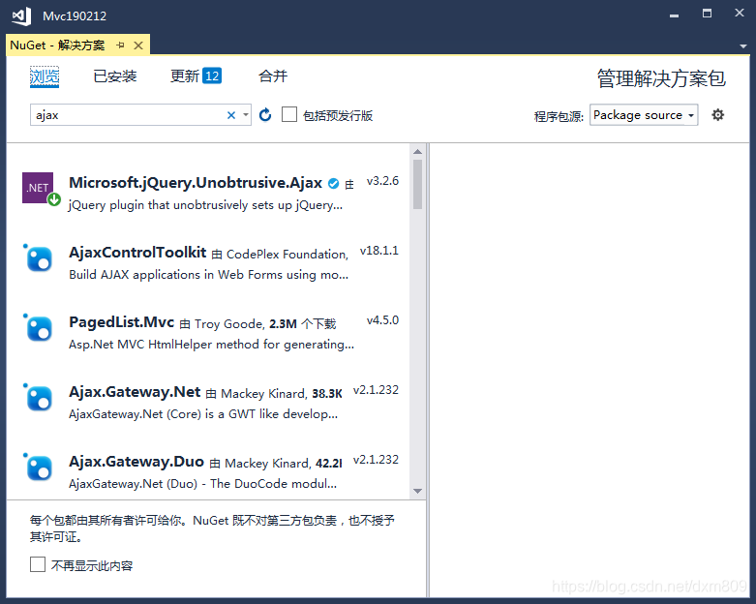Switch to the 合并 tab
The width and height of the screenshot is (756, 604).
point(273,76)
